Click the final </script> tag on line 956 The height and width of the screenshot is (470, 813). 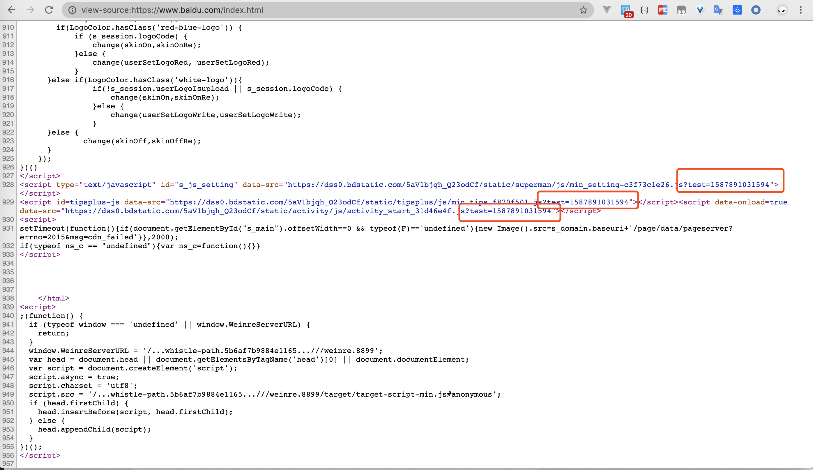(40, 455)
